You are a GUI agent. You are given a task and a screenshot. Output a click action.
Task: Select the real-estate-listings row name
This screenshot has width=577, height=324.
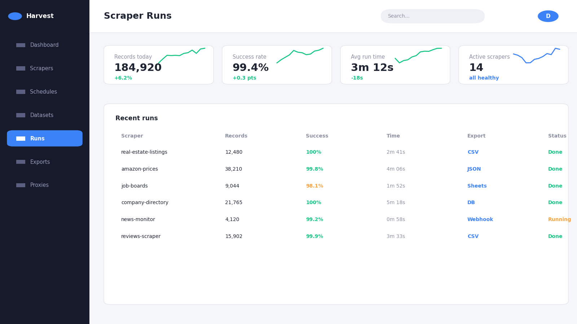pyautogui.click(x=144, y=152)
